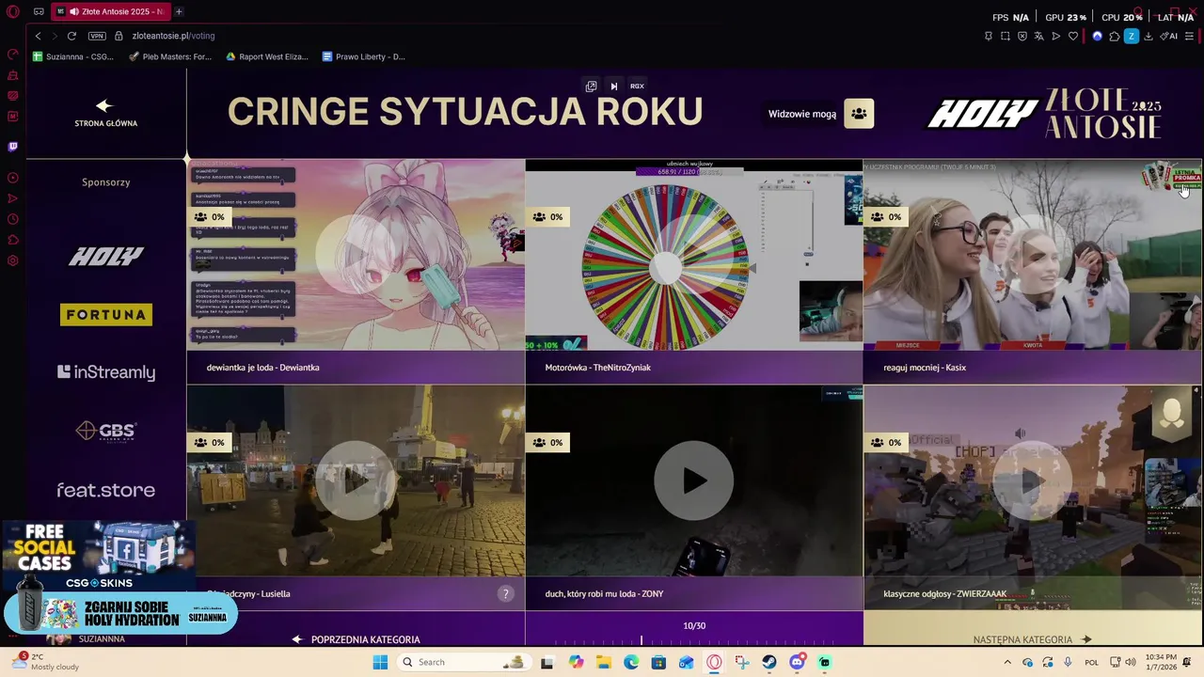Open the Twitch icon in Opera sidebar

(x=13, y=147)
